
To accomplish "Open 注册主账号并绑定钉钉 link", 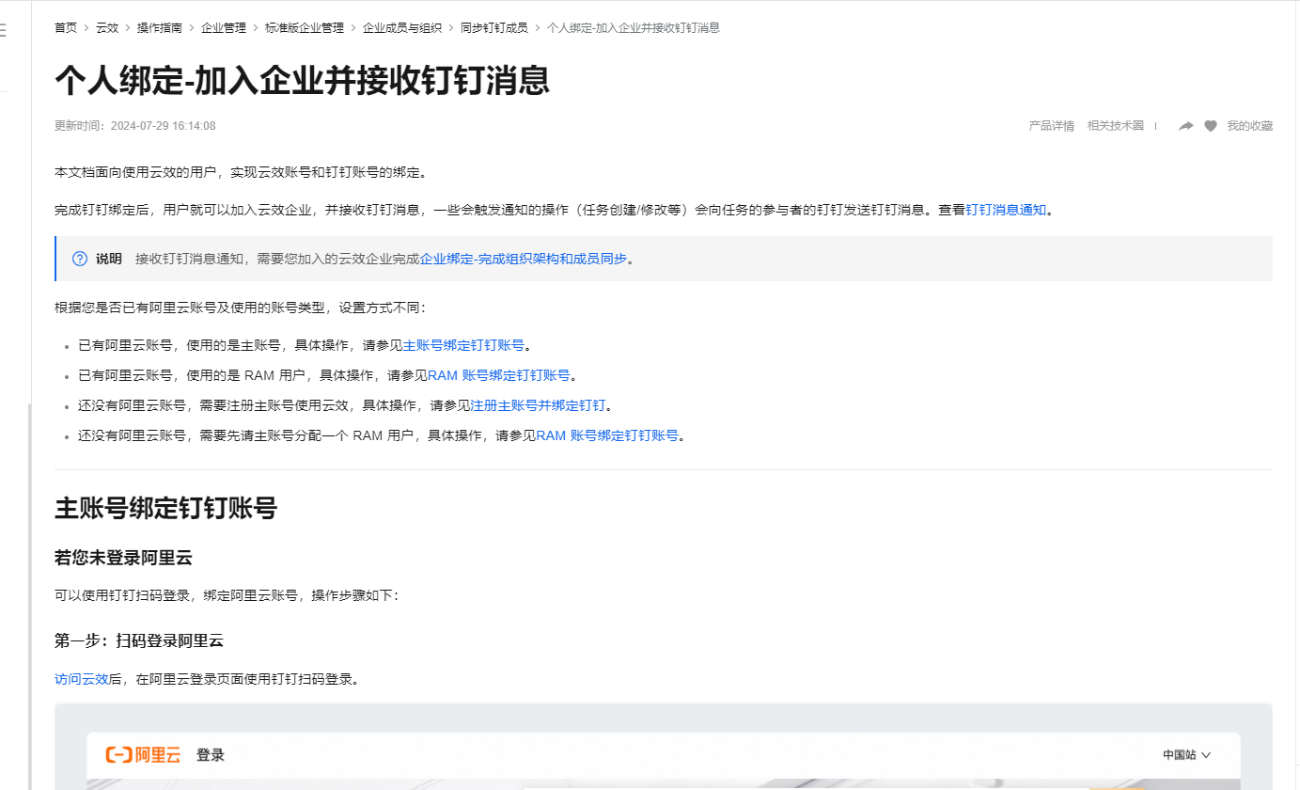I will tap(539, 405).
